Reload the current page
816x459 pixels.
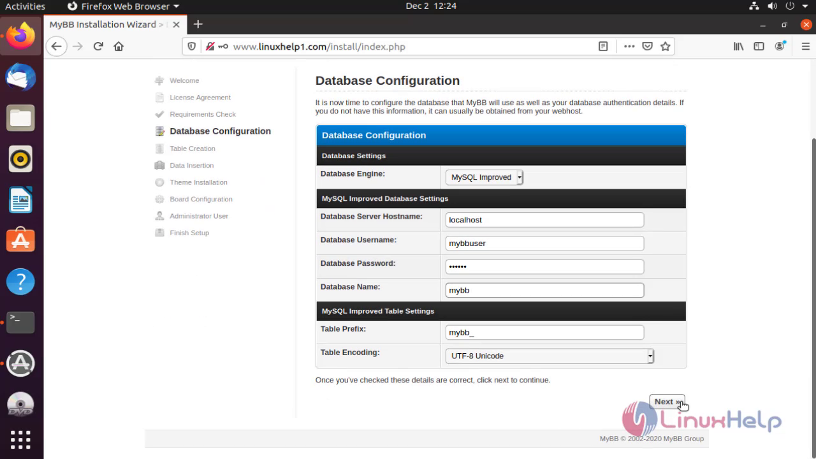point(98,47)
